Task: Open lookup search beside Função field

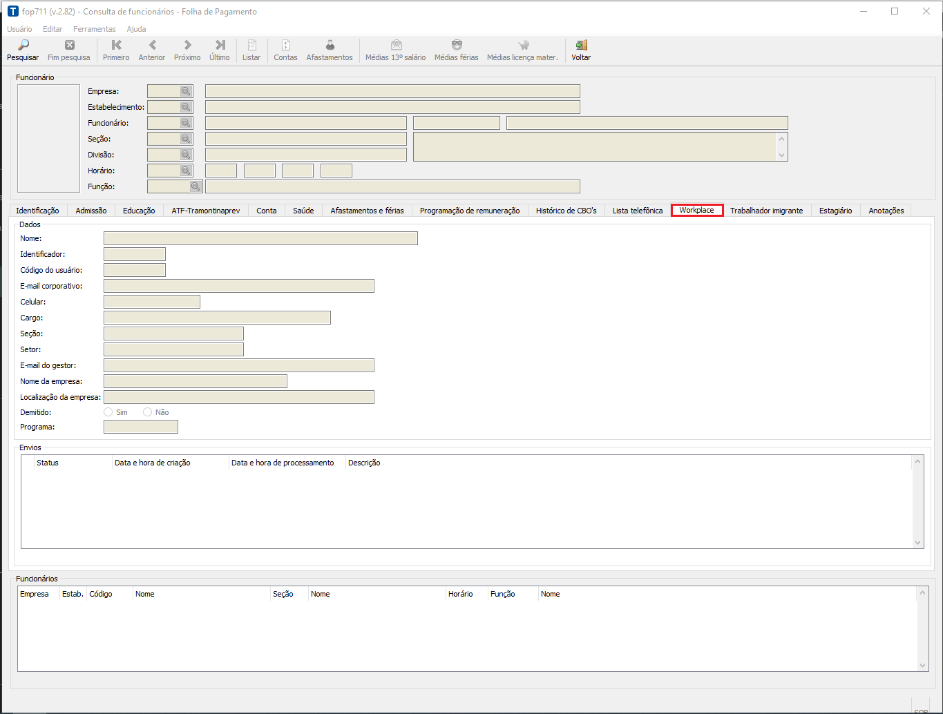Action: point(196,186)
